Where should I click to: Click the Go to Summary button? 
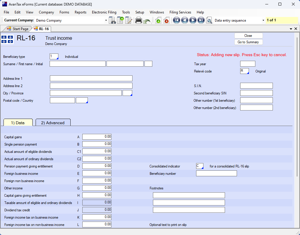click(x=248, y=42)
